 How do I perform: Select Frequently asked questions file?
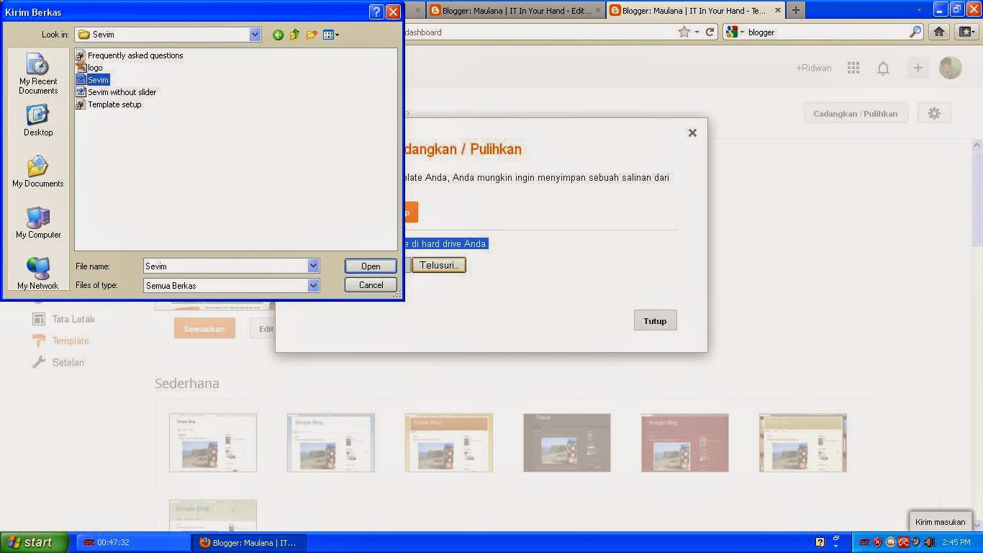pos(130,55)
